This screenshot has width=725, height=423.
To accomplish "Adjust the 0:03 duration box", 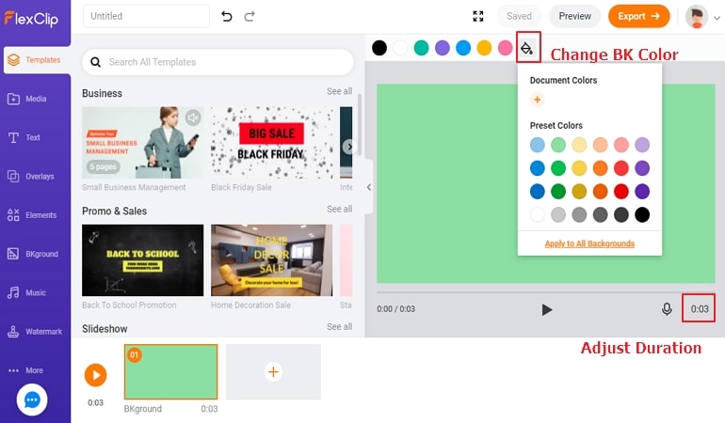I will coord(699,308).
